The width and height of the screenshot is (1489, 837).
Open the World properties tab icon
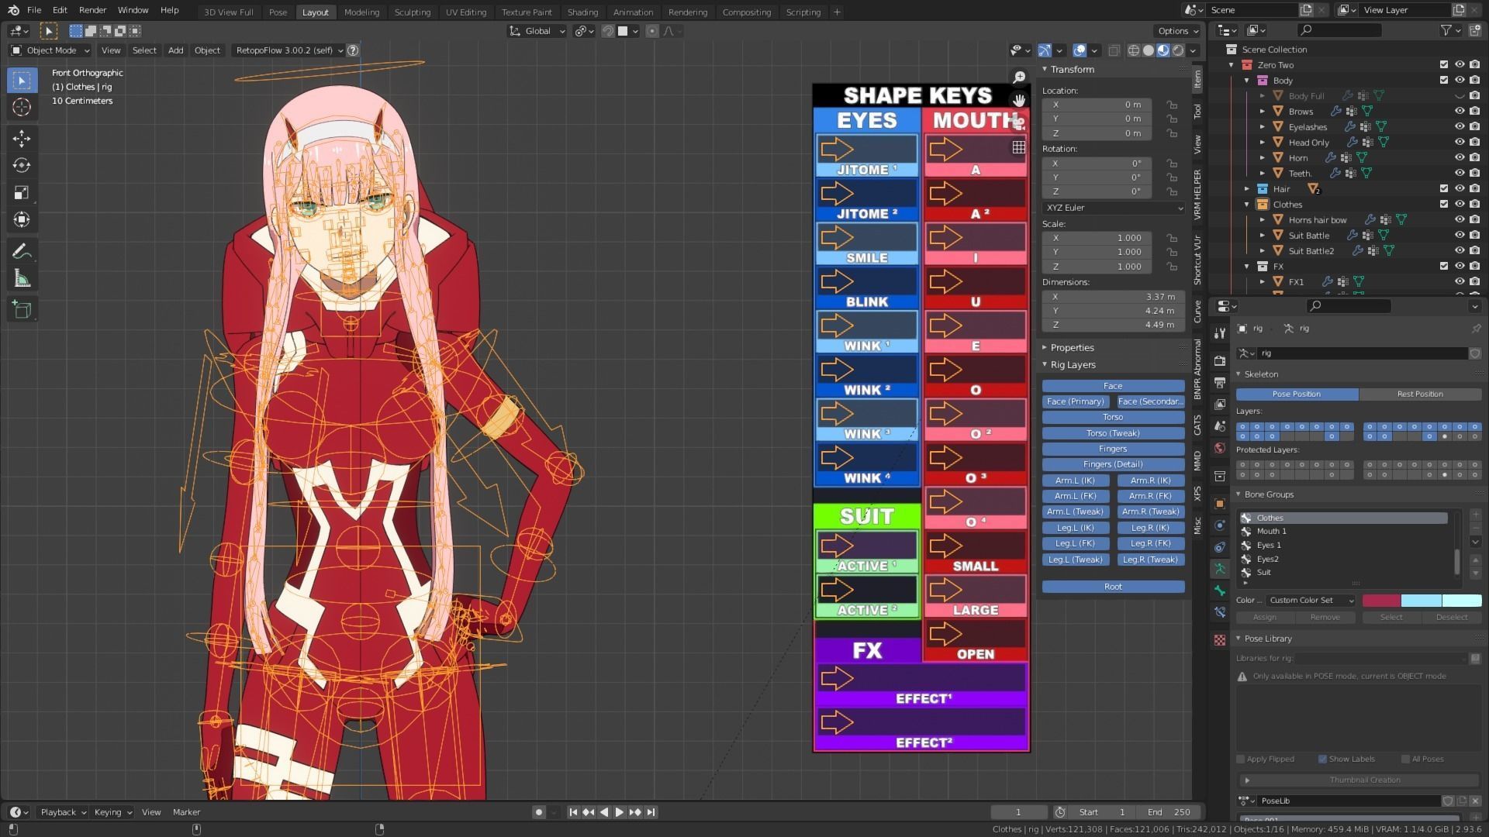(1220, 448)
